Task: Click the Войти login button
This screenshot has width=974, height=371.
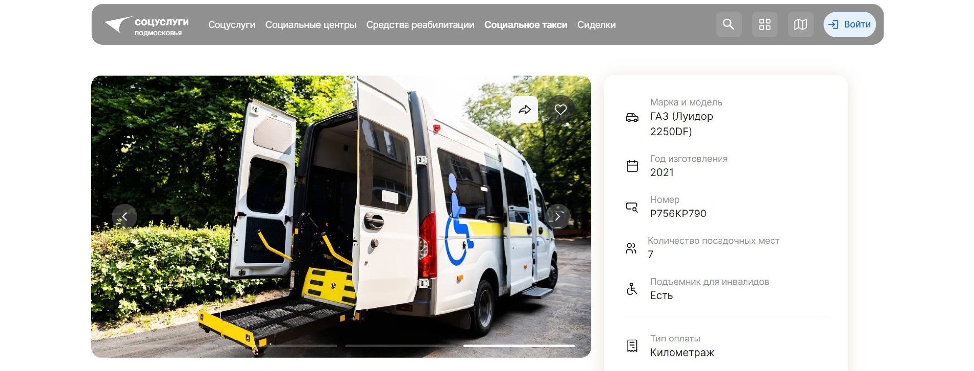Action: coord(850,24)
